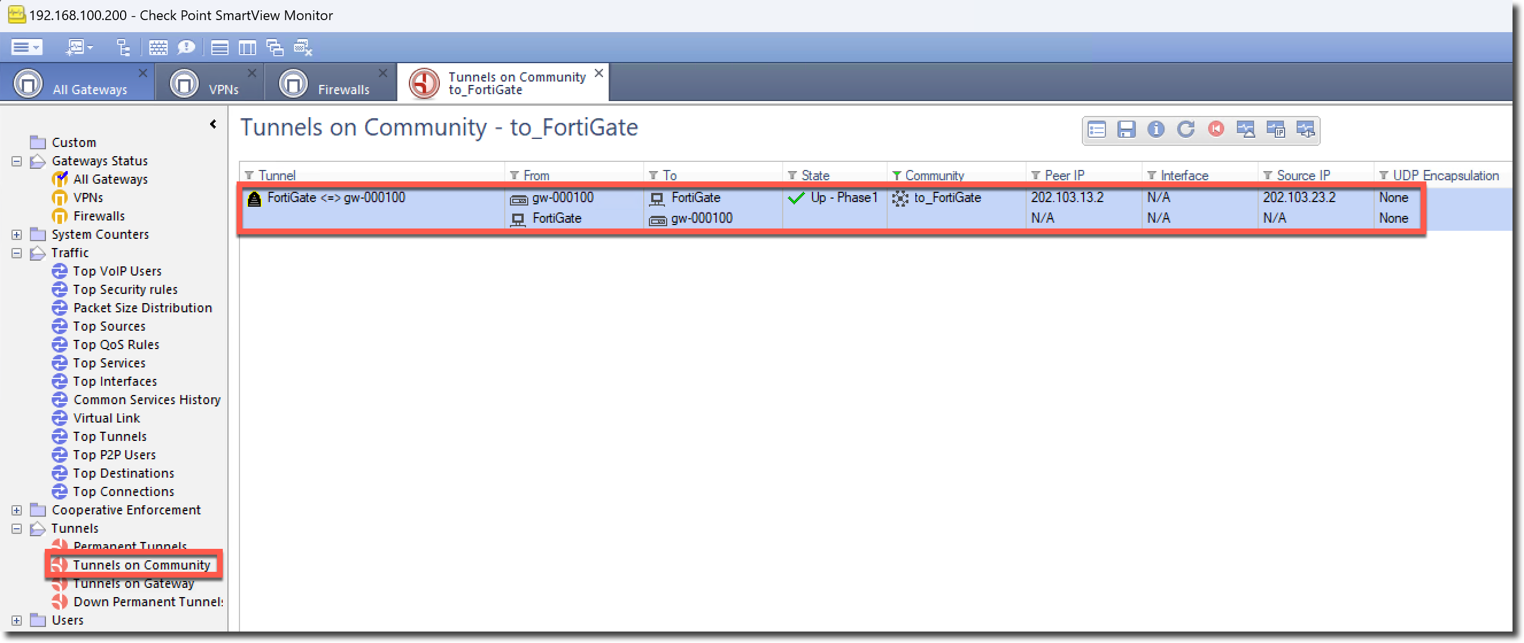Screen dimensions: 1524x643
Task: Click the blue info icon
Action: (x=1155, y=129)
